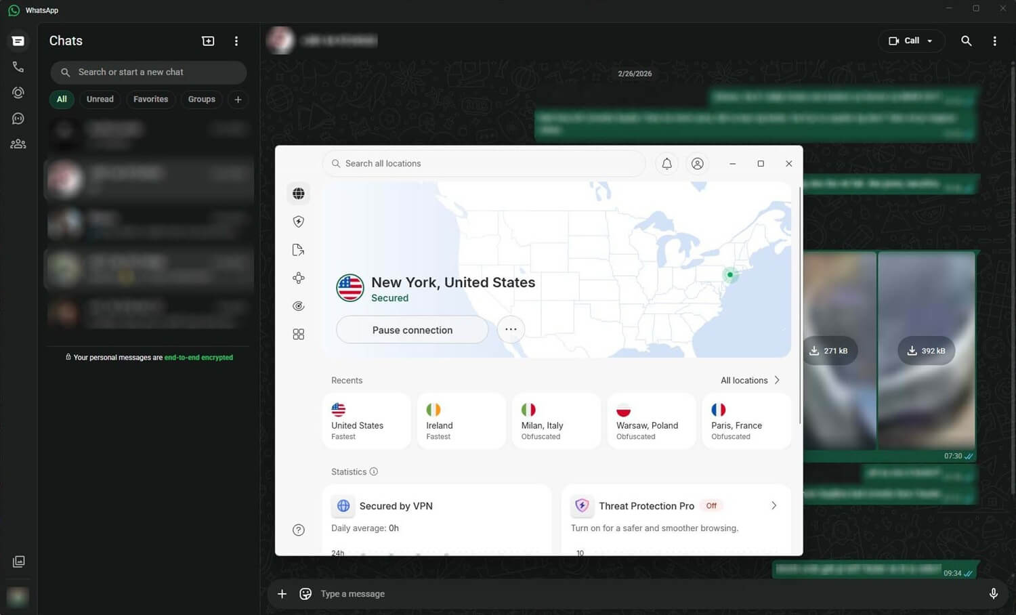Click the New York server dot on map
The height and width of the screenshot is (615, 1016).
pyautogui.click(x=730, y=275)
